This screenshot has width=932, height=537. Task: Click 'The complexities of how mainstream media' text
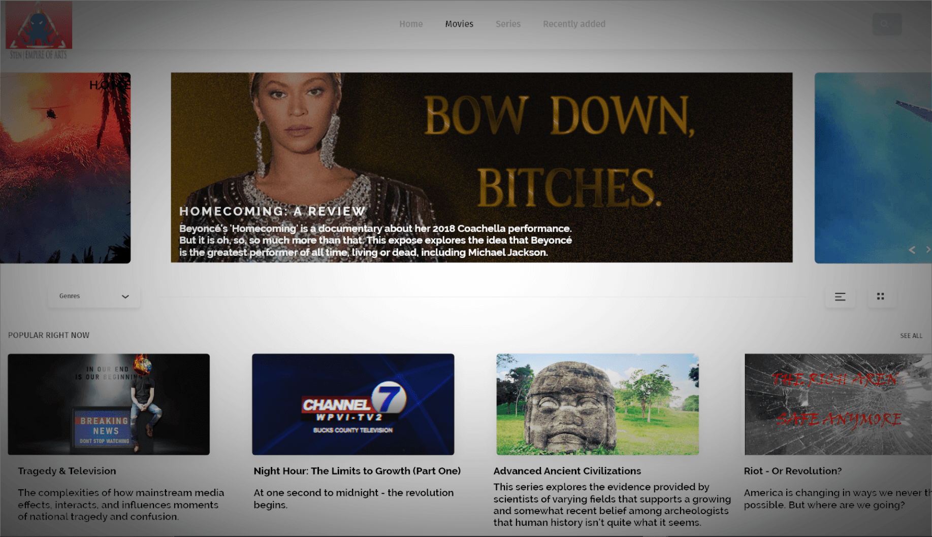pos(121,505)
